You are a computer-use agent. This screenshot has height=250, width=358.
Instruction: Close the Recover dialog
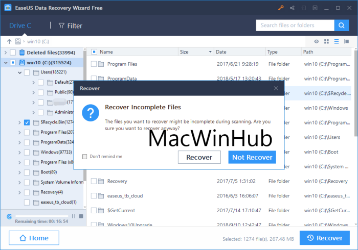coord(276,88)
